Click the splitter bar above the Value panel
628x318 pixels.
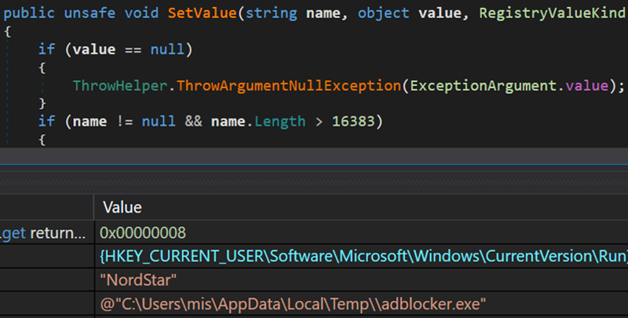coord(314,155)
